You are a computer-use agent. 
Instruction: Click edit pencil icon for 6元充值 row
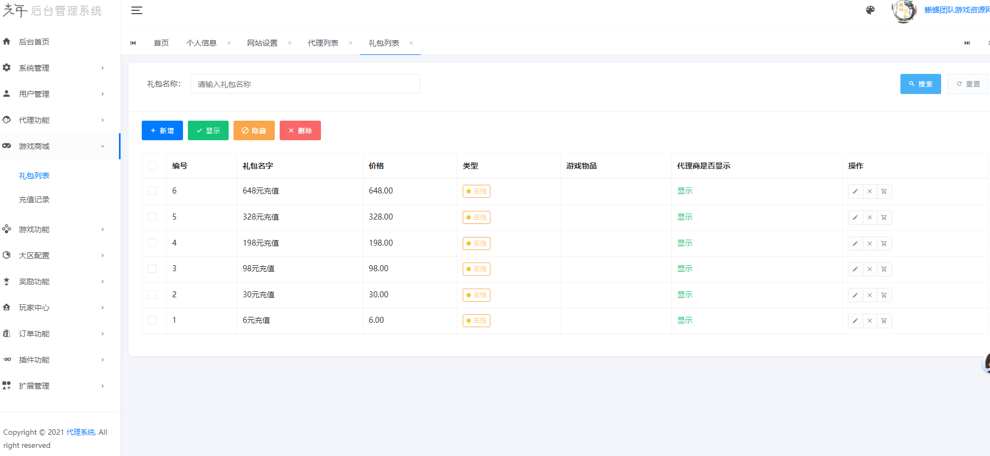point(855,321)
